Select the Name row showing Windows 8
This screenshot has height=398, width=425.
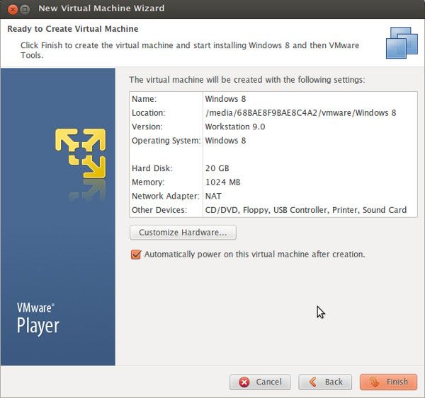[x=269, y=99]
